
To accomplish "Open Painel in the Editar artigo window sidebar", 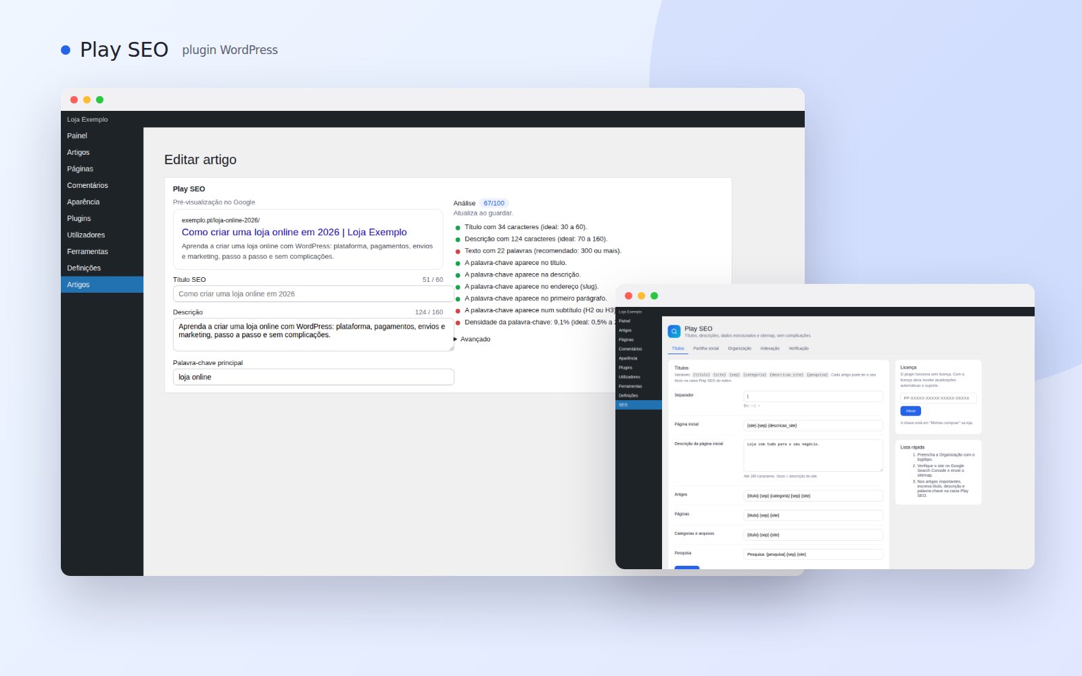I will click(x=102, y=136).
